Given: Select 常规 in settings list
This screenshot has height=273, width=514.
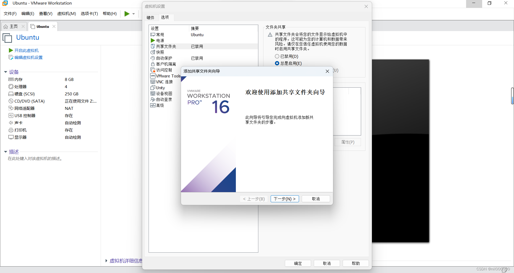Looking at the screenshot, I should pos(203,35).
